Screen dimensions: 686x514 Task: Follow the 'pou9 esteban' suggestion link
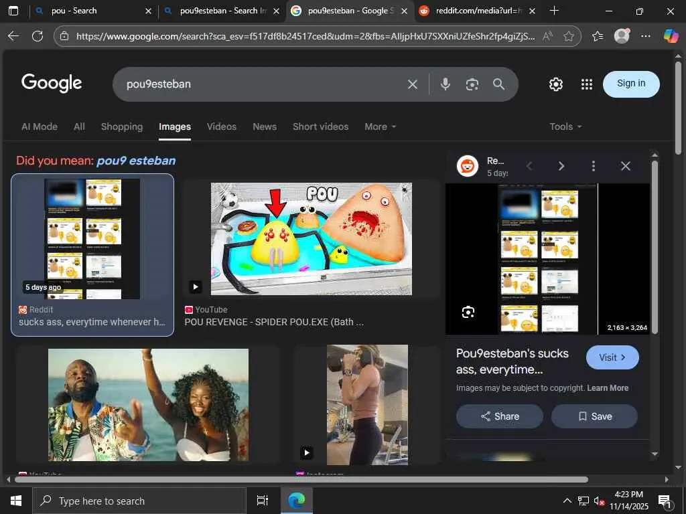(x=136, y=161)
